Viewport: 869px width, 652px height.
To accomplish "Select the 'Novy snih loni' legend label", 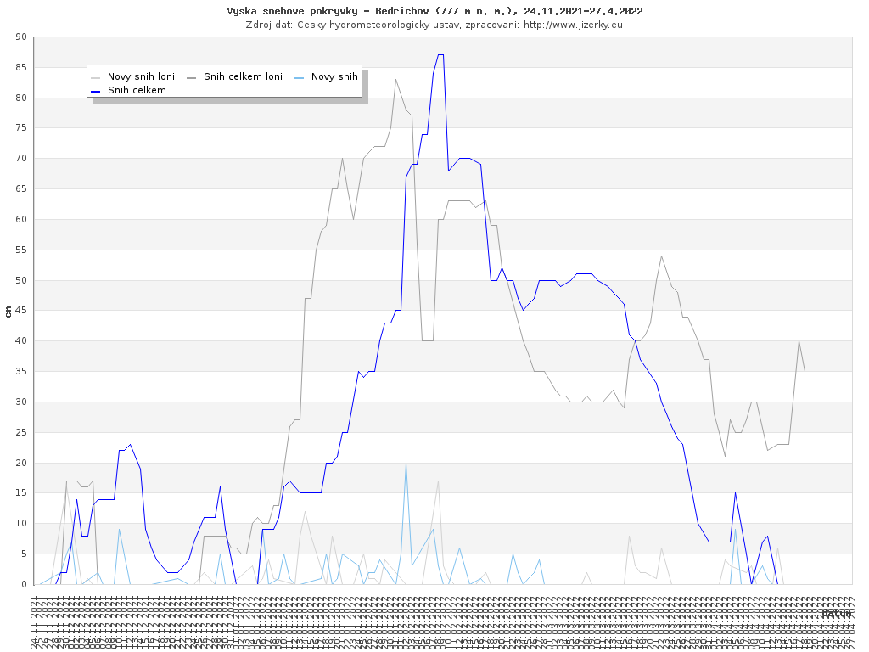I will (x=141, y=77).
